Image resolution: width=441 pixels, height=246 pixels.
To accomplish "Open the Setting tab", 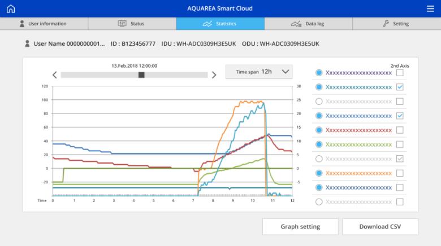I will coord(396,24).
